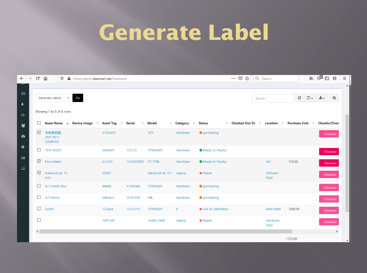Image resolution: width=367 pixels, height=273 pixels.
Task: Open the Generate Labels dropdown
Action: 53,98
